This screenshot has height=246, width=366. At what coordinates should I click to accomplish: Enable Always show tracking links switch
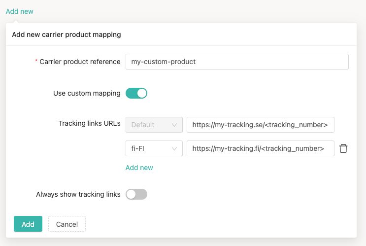point(136,194)
